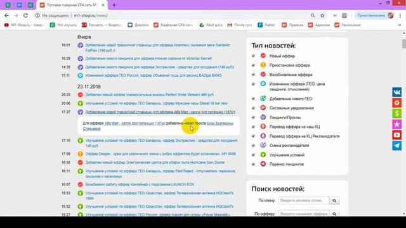Toggle the 'Перевод оффера на наш КЦ' checkbox

(253, 127)
